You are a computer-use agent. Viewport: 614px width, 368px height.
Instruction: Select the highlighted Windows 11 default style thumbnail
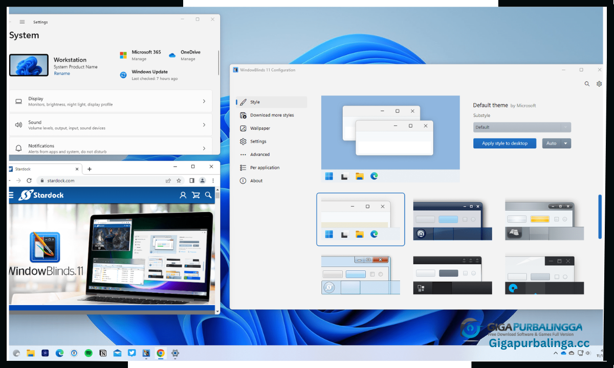click(x=361, y=219)
